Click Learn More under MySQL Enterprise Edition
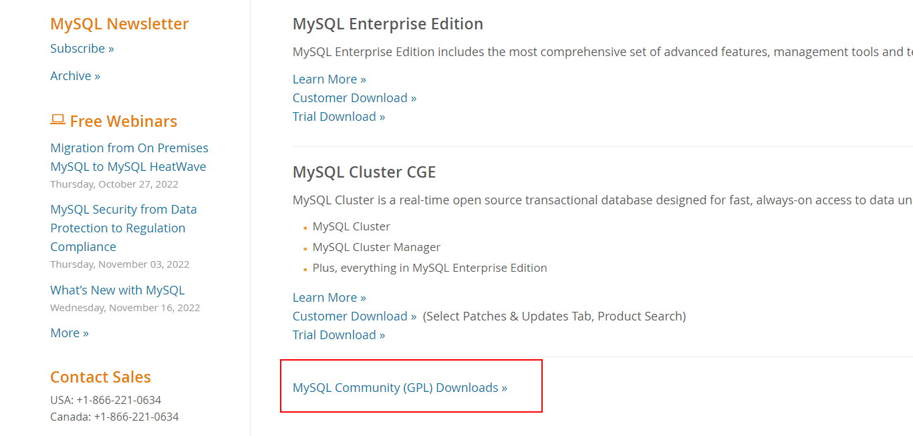This screenshot has width=913, height=436. click(x=329, y=79)
